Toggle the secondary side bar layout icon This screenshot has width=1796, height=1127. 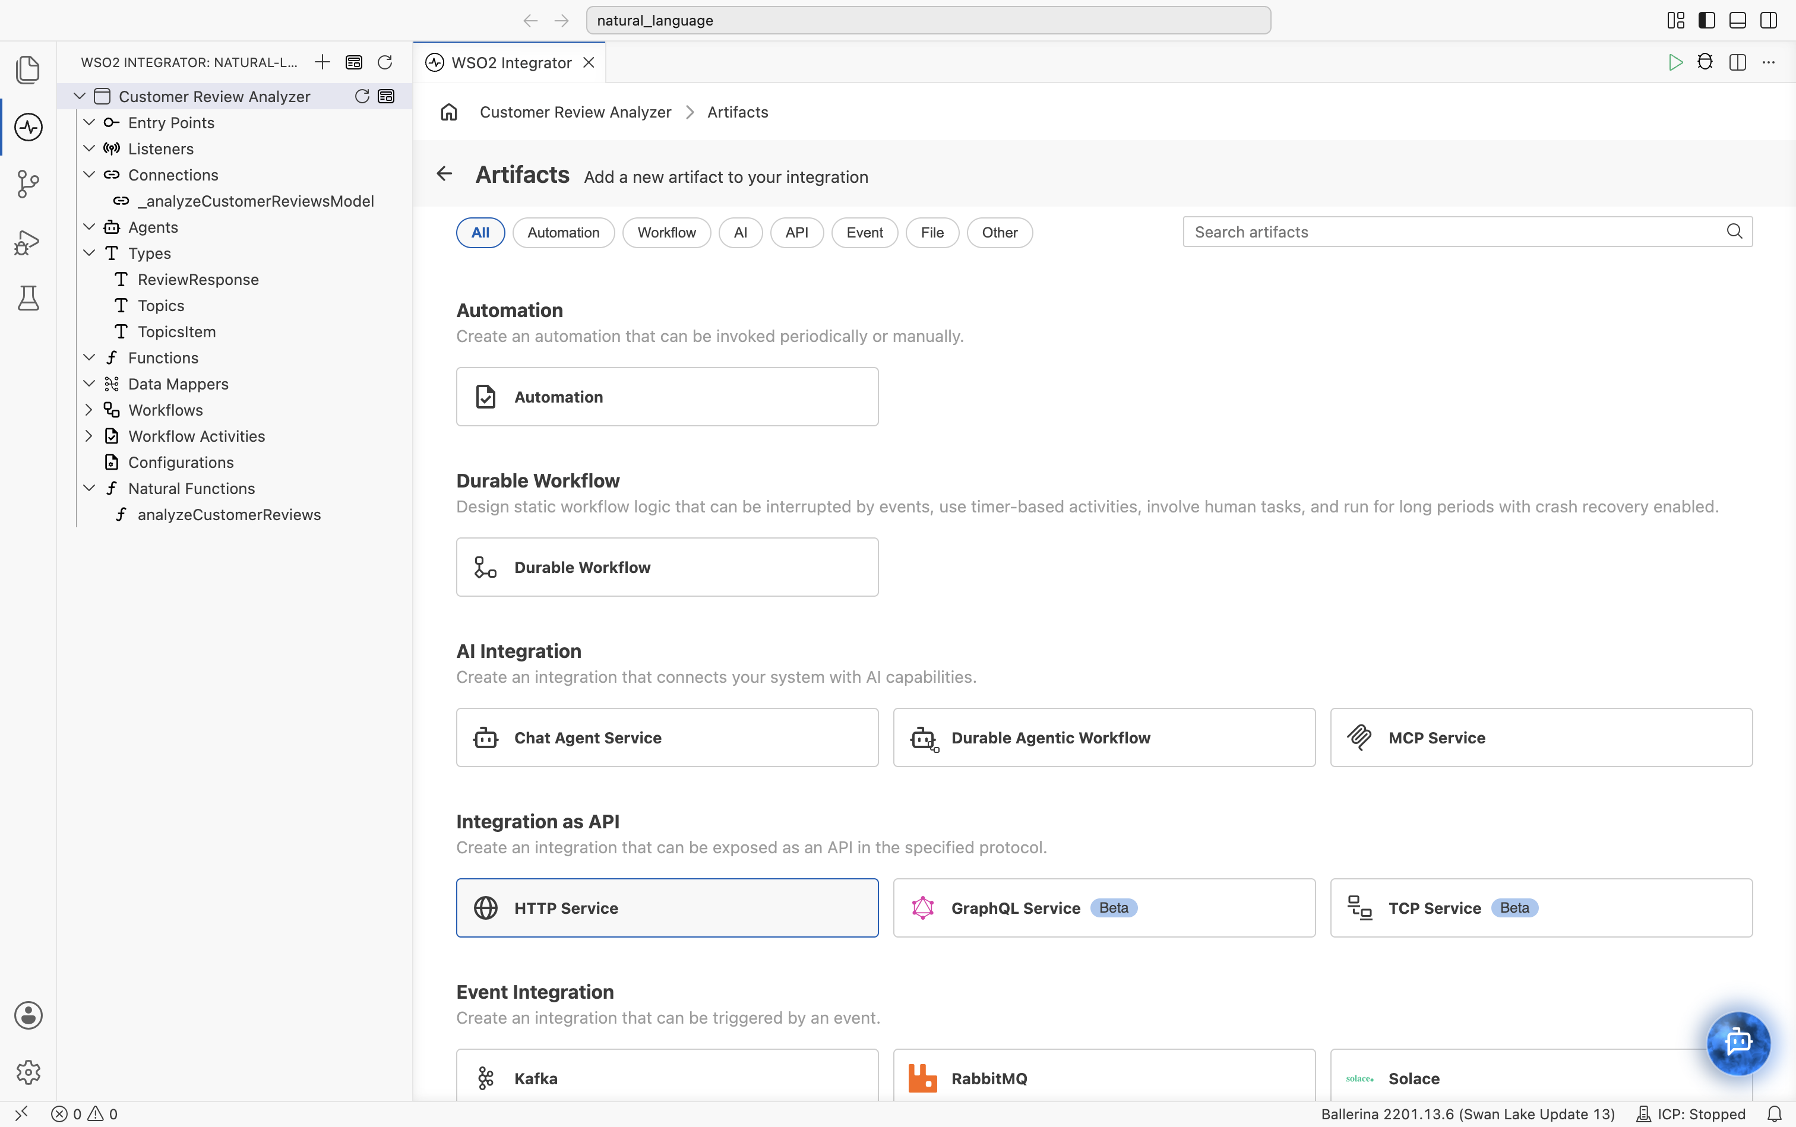tap(1769, 20)
